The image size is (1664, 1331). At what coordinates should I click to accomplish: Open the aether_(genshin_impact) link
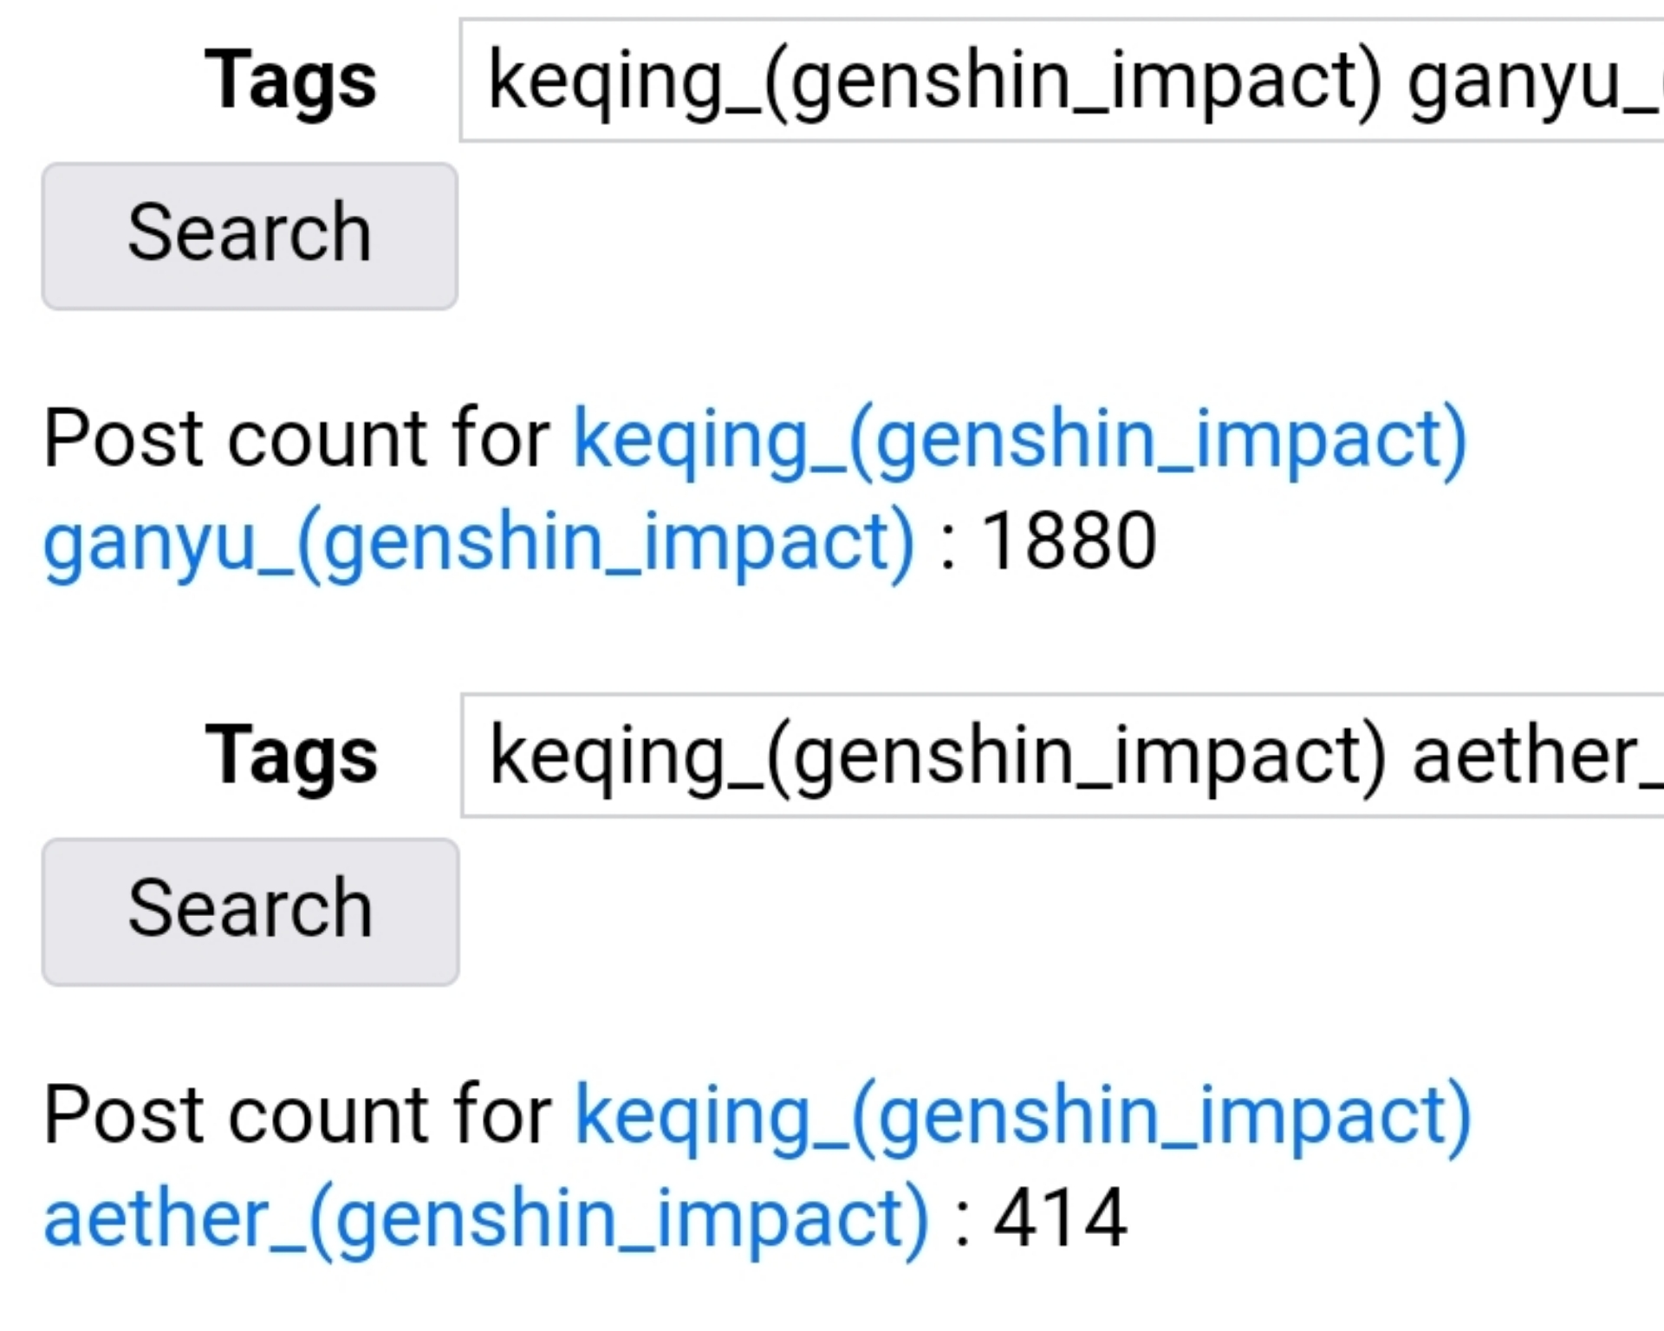[485, 1218]
